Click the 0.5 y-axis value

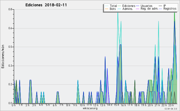10,47
